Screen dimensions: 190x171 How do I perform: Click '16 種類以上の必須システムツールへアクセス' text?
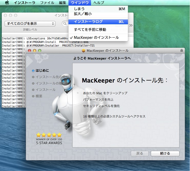tap(114, 116)
